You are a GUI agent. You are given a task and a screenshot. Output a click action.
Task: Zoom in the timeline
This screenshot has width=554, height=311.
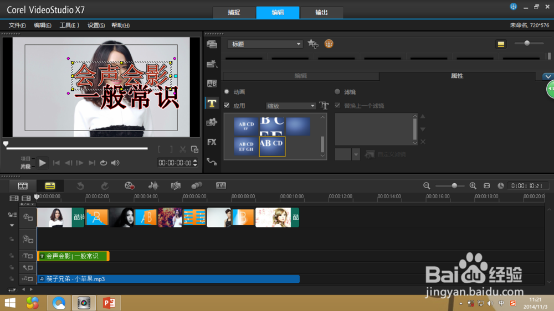(x=473, y=186)
